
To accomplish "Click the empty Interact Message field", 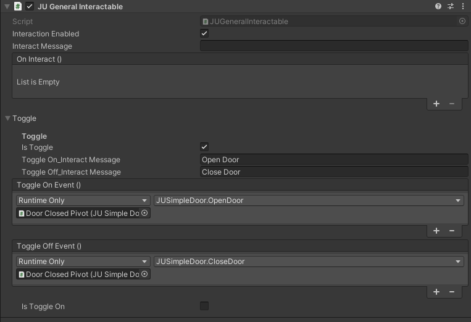I will (x=334, y=46).
